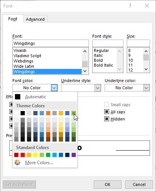
Task: Click font list scroll up arrow
Action: [85, 51]
